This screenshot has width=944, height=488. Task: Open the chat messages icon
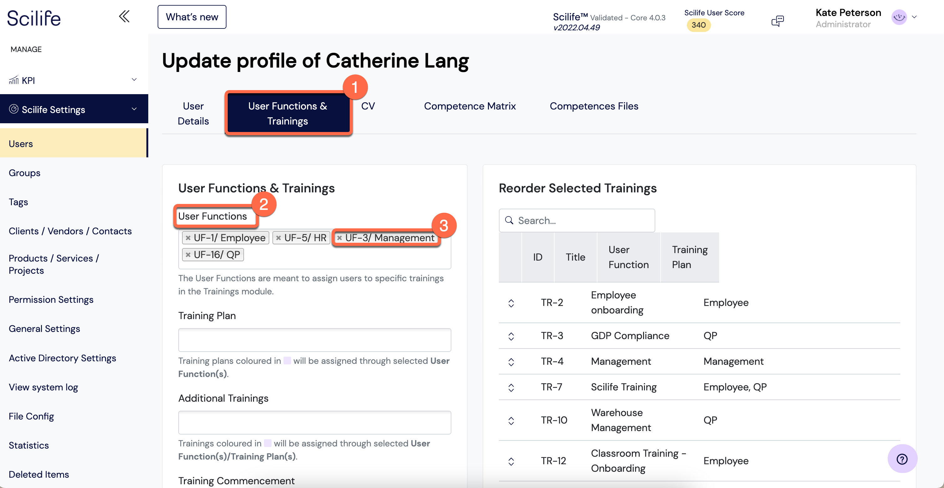click(x=777, y=21)
